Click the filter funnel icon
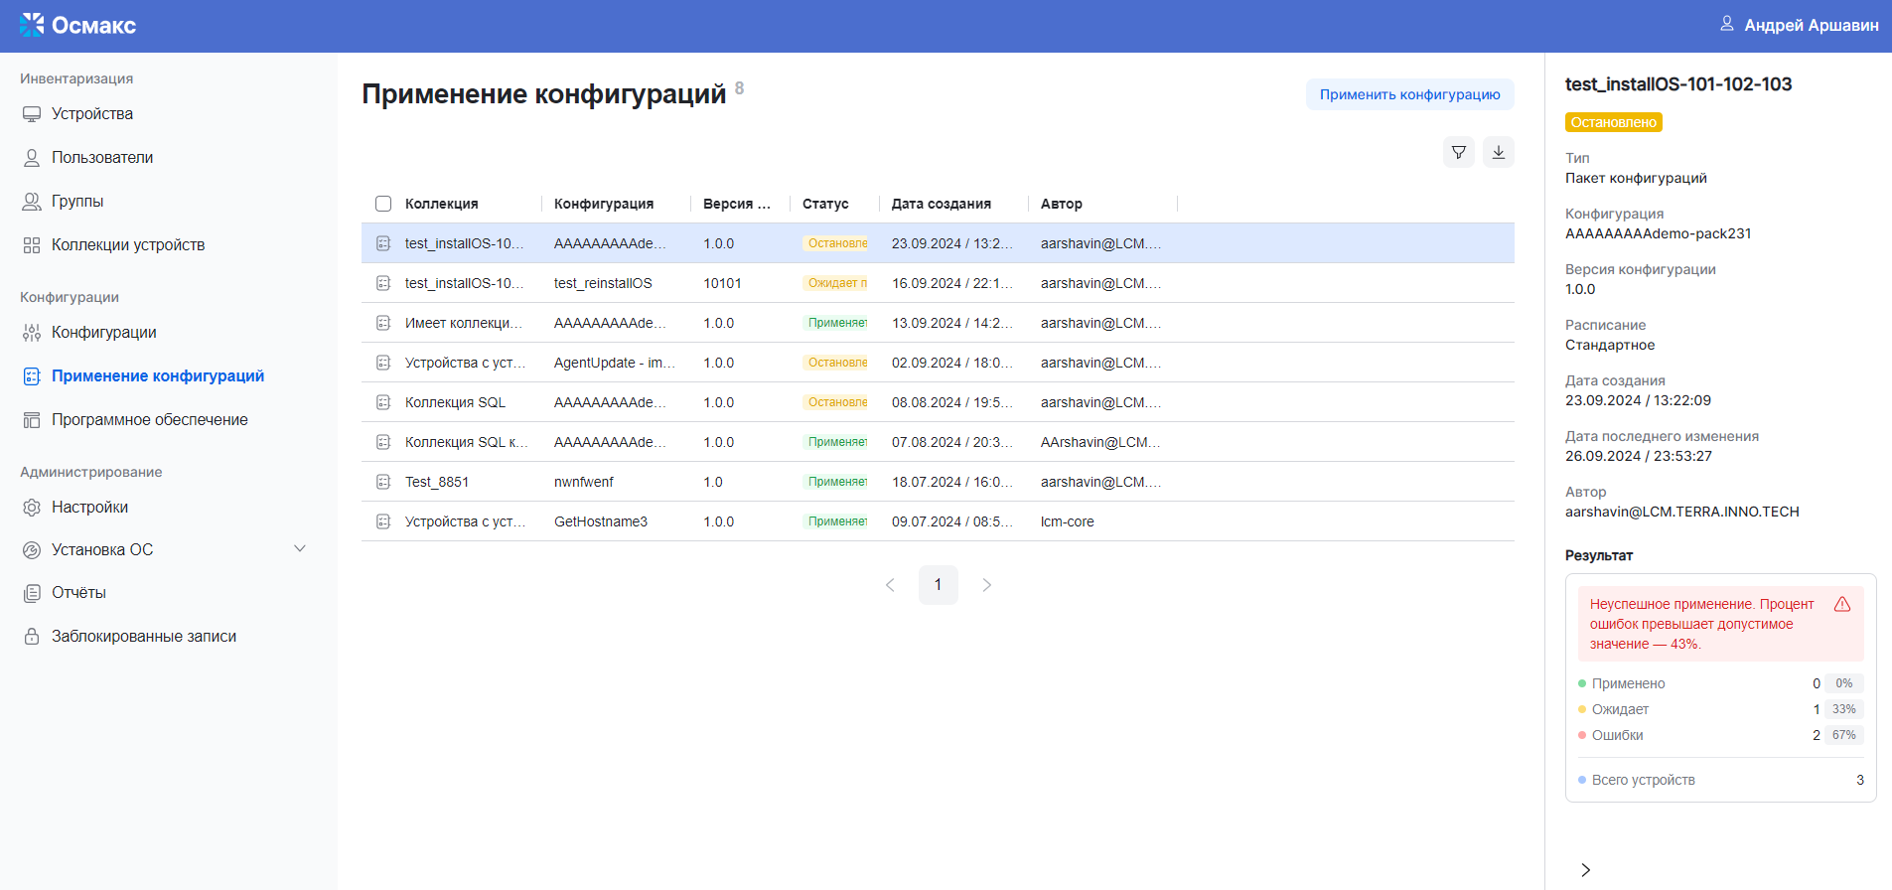The image size is (1892, 890). tap(1458, 152)
